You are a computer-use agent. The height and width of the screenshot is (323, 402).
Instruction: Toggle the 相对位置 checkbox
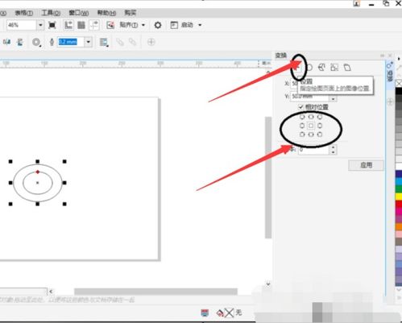point(301,107)
